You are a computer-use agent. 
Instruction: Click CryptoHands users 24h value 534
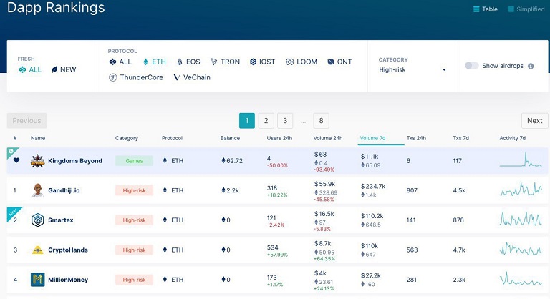tap(273, 247)
